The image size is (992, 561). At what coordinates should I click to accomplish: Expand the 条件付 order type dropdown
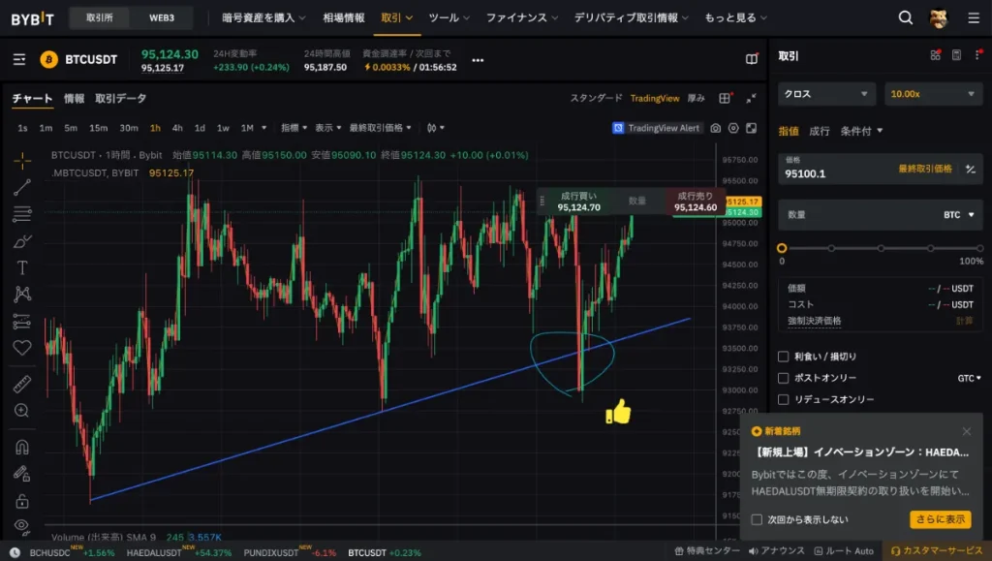(x=861, y=131)
